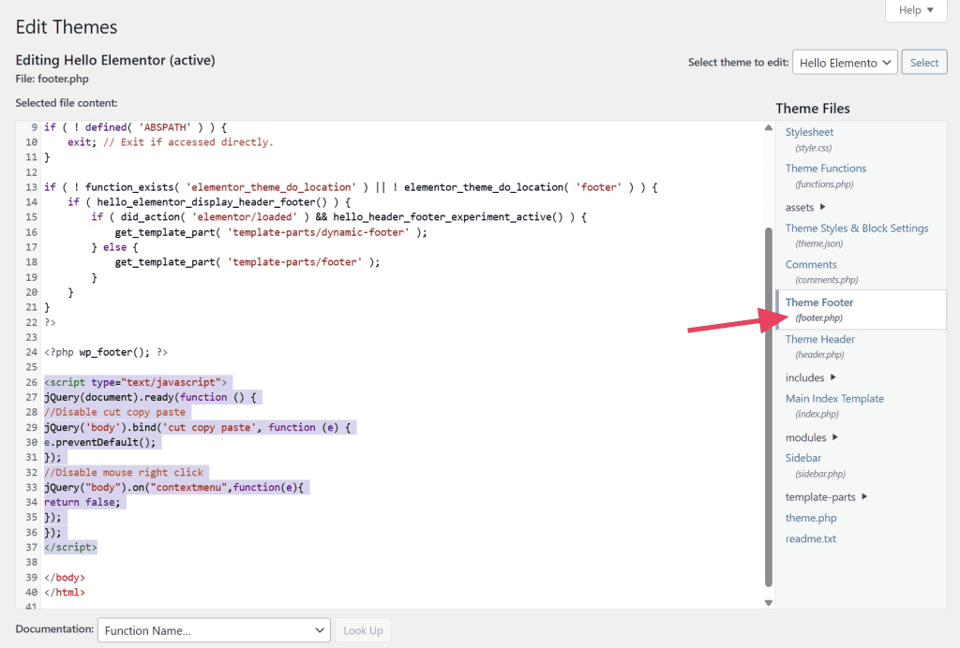Open the Sidebar file

pyautogui.click(x=802, y=458)
